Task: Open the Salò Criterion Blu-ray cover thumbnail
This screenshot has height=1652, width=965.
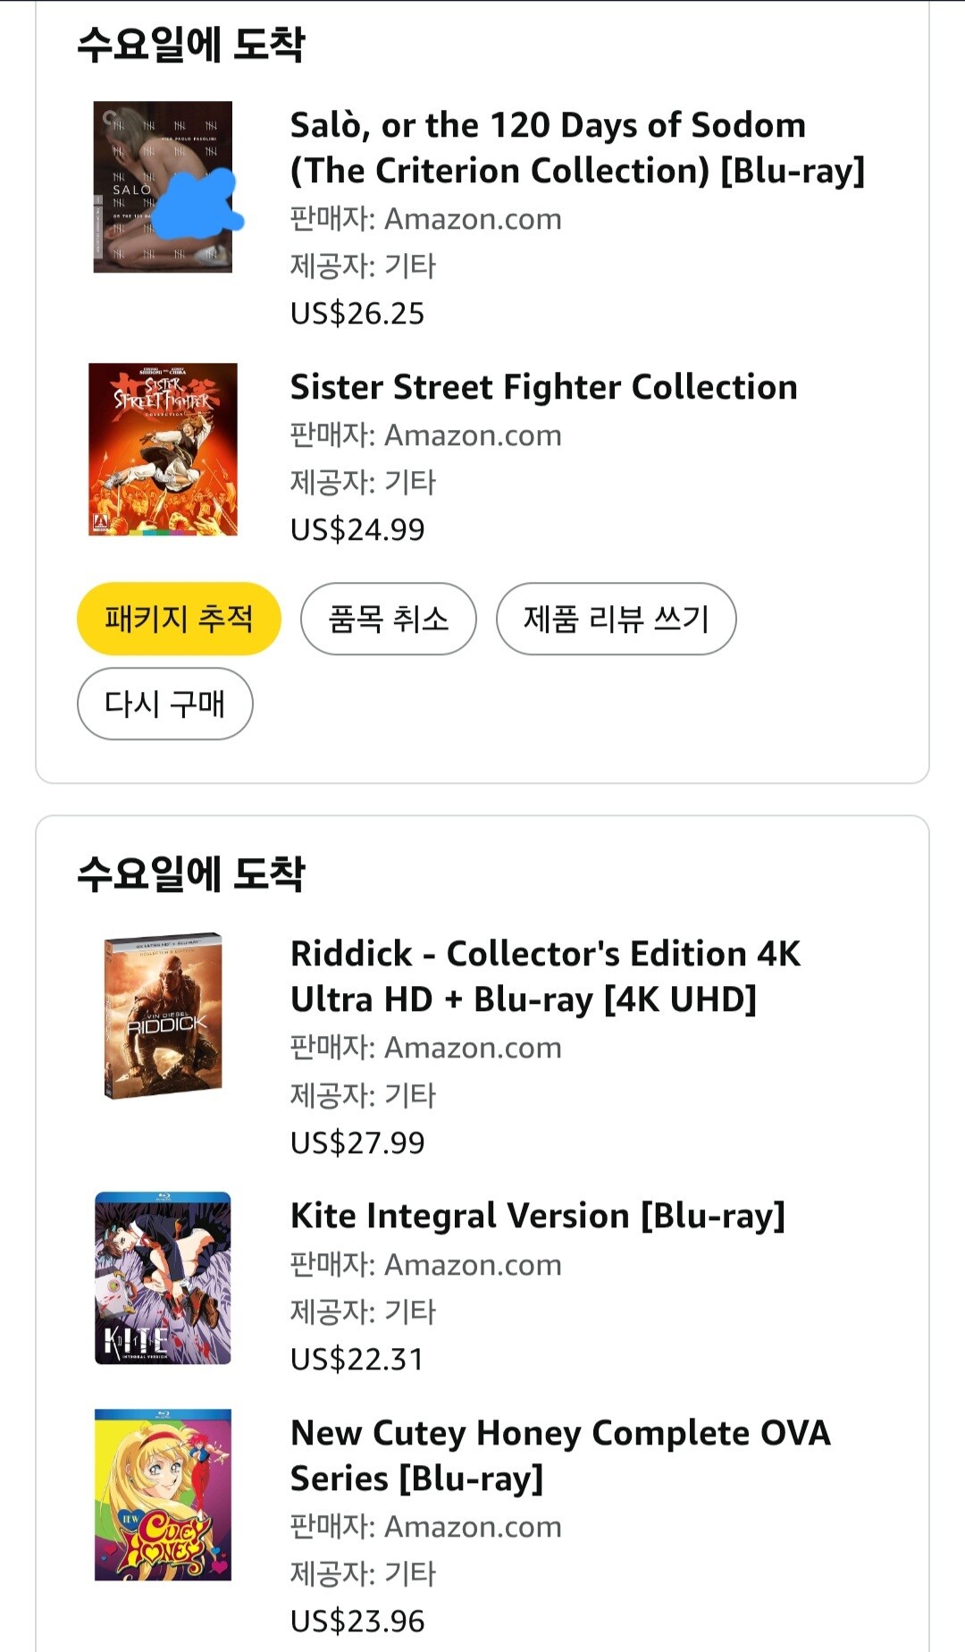Action: (163, 187)
